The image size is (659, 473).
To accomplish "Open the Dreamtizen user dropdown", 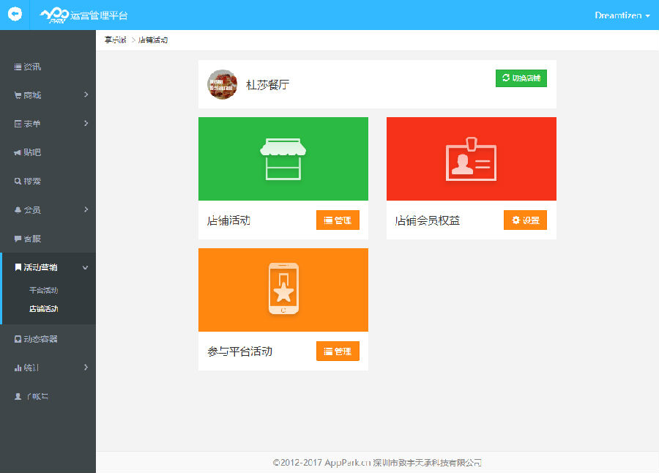I will pyautogui.click(x=622, y=15).
